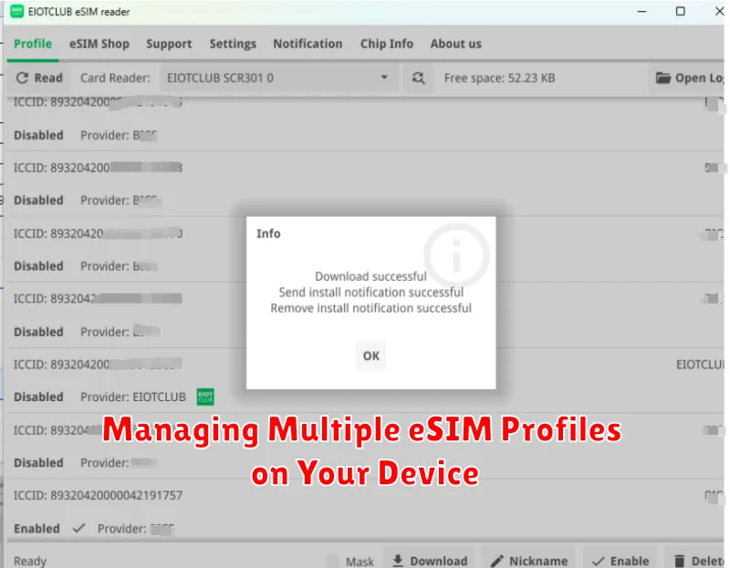
Task: Click the card reader rescan icon
Action: 419,78
